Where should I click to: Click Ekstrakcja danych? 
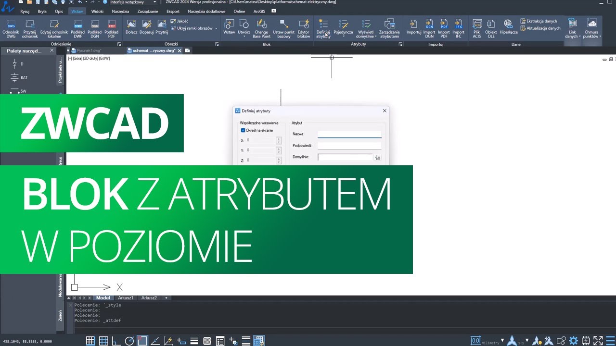coord(539,21)
